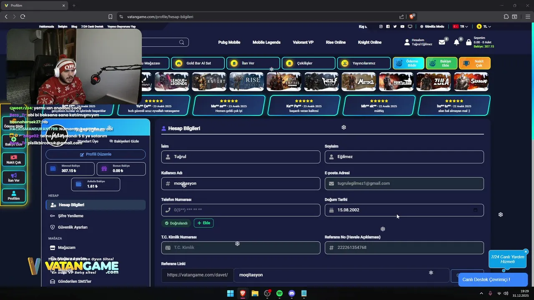Click the top İlan Ver button
Viewport: 534px width, 300px height.
coord(254,63)
